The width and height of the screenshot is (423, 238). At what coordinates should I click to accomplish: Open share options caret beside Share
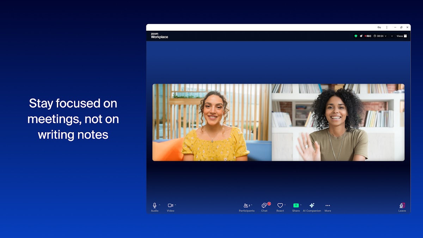tap(301, 205)
